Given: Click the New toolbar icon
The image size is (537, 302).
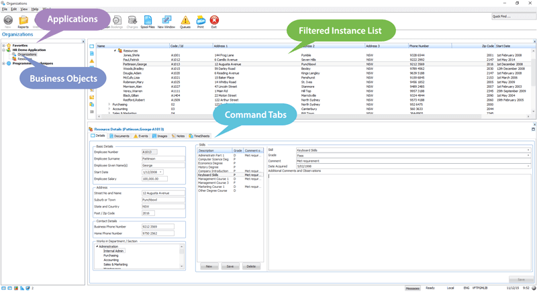Looking at the screenshot, I should pos(8,21).
